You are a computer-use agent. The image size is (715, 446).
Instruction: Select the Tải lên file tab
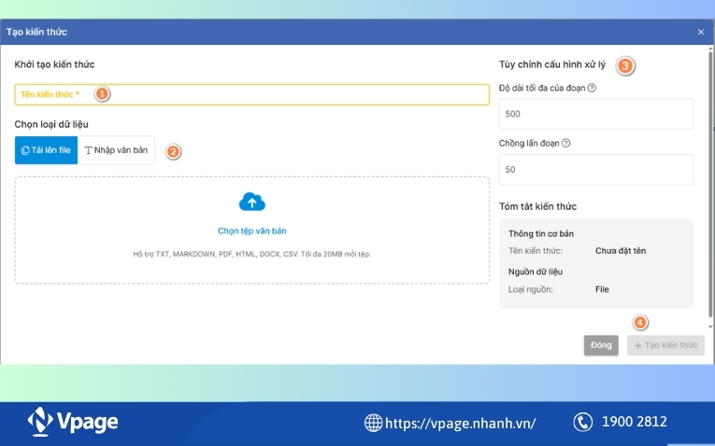pos(46,150)
